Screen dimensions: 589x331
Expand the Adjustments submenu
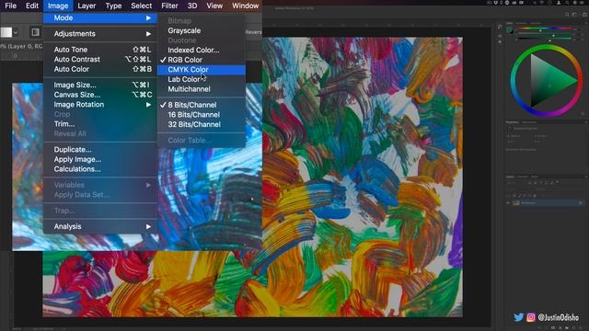(100, 34)
